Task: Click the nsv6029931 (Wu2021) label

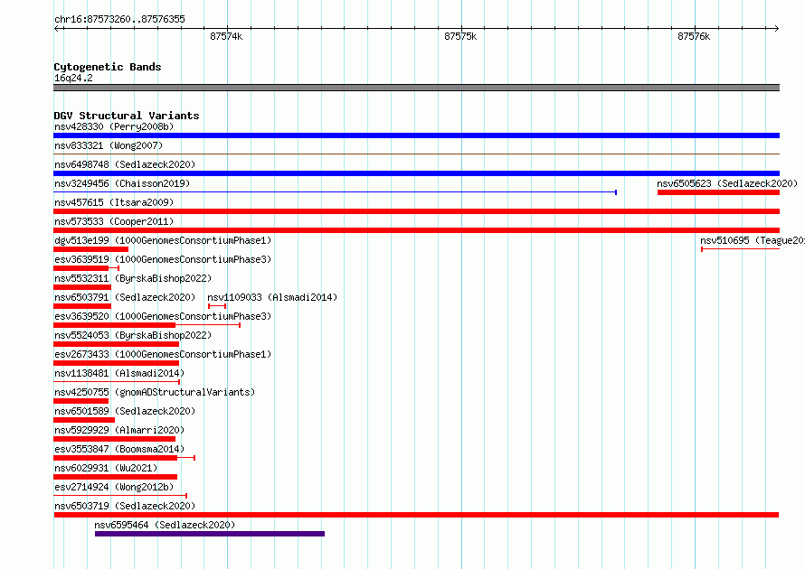Action: tap(106, 468)
